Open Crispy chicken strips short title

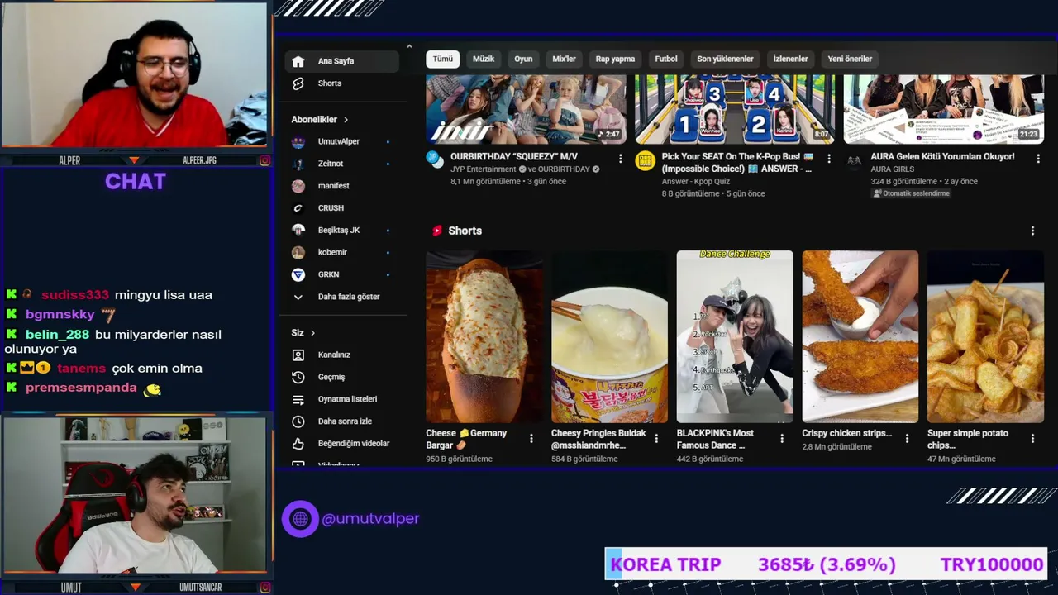pos(847,433)
